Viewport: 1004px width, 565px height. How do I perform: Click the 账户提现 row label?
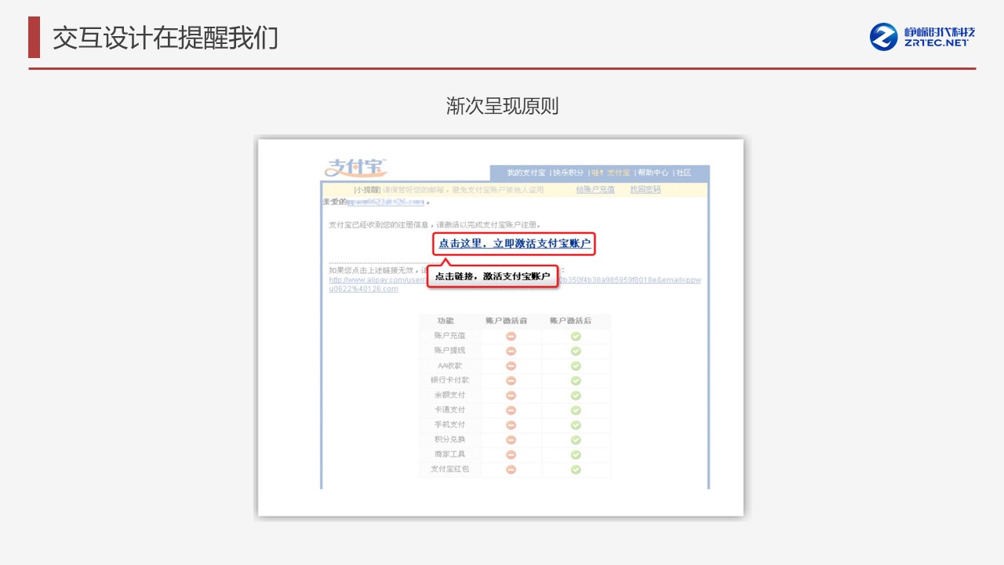(x=449, y=351)
